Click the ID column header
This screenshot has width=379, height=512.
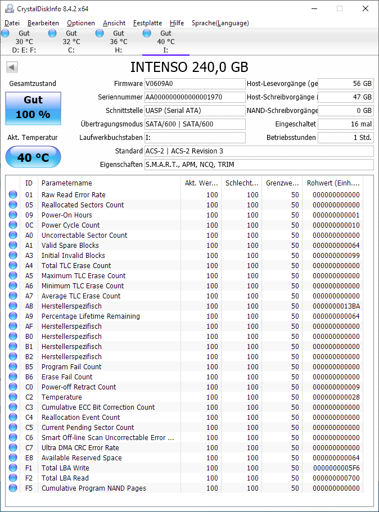coord(29,183)
